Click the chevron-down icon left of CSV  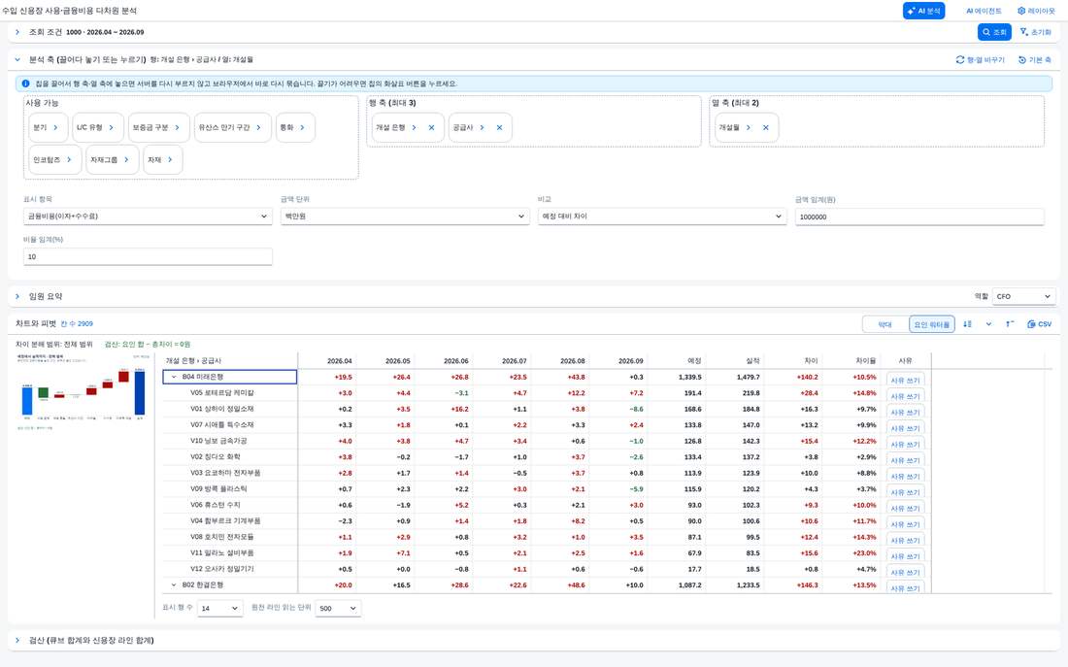pyautogui.click(x=988, y=324)
